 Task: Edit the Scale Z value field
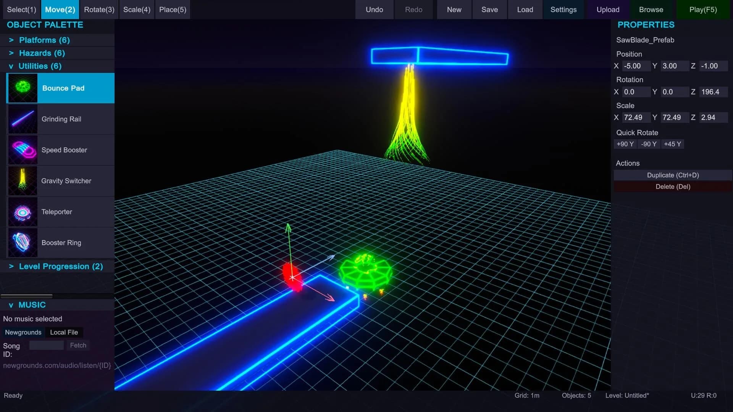(x=714, y=117)
